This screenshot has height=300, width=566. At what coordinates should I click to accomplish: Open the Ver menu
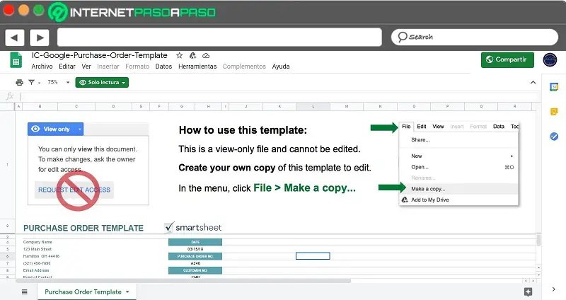[x=86, y=67]
